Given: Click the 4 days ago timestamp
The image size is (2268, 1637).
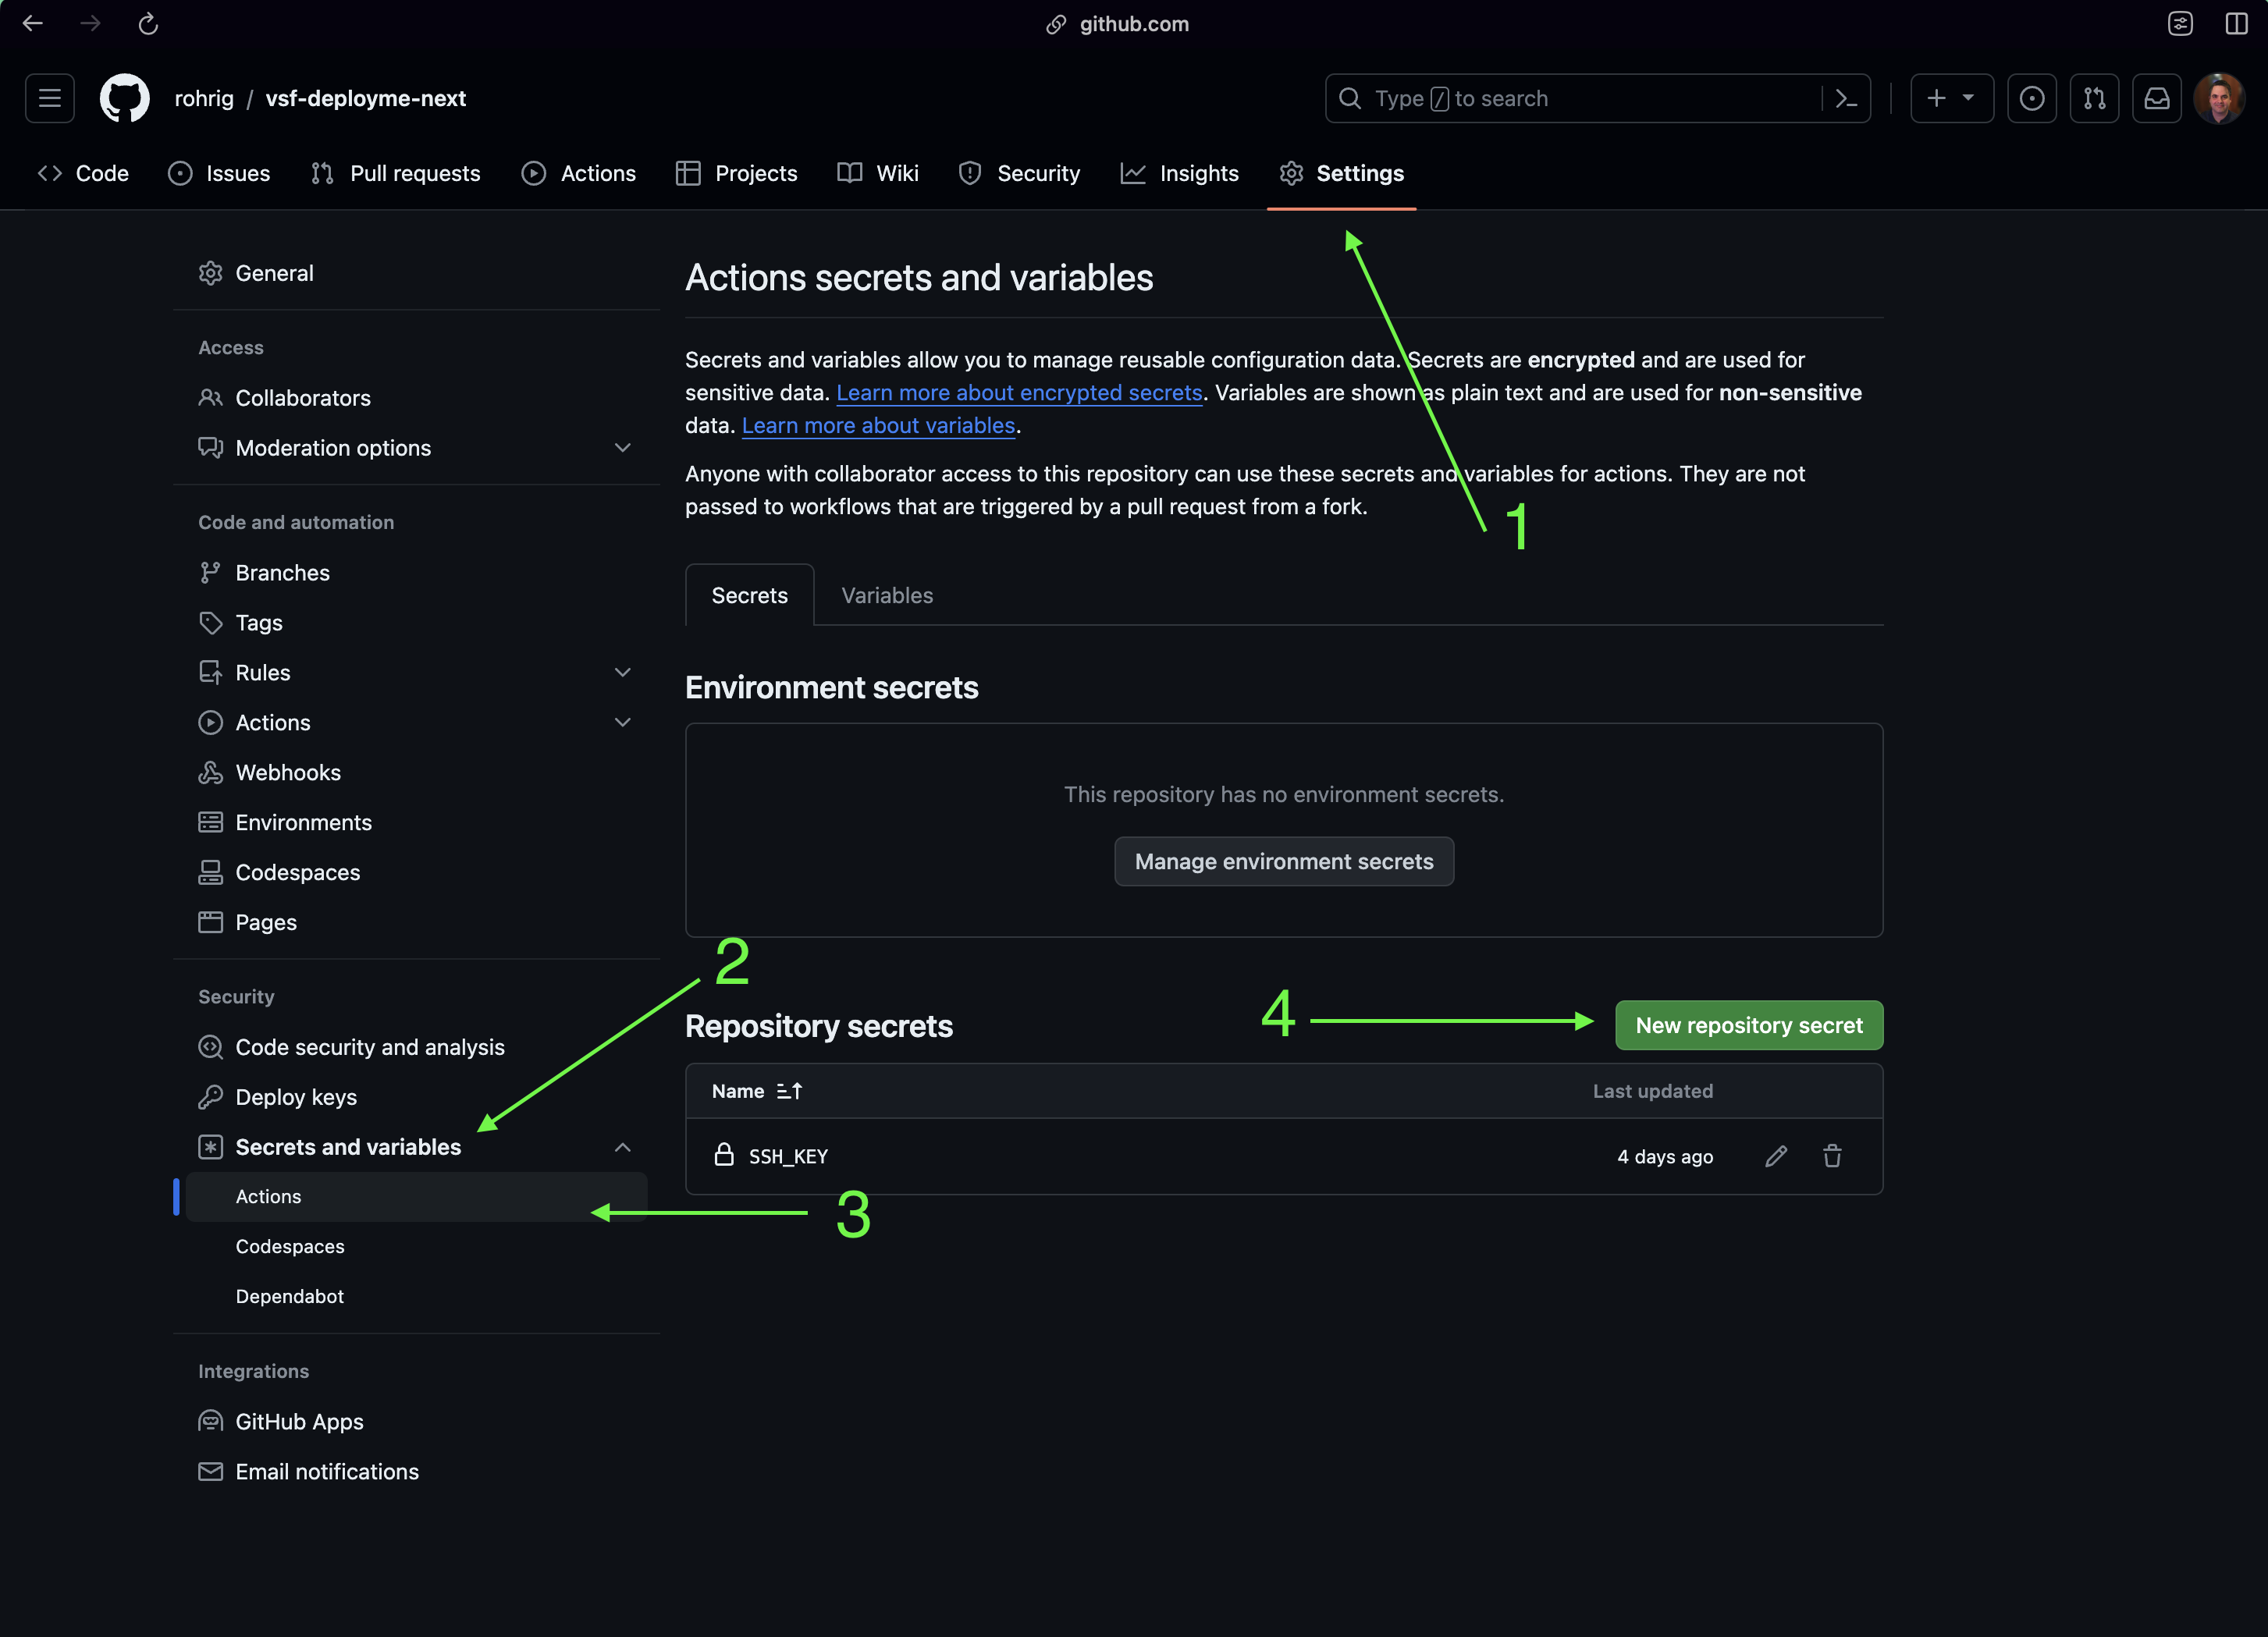Looking at the screenshot, I should click(1665, 1157).
